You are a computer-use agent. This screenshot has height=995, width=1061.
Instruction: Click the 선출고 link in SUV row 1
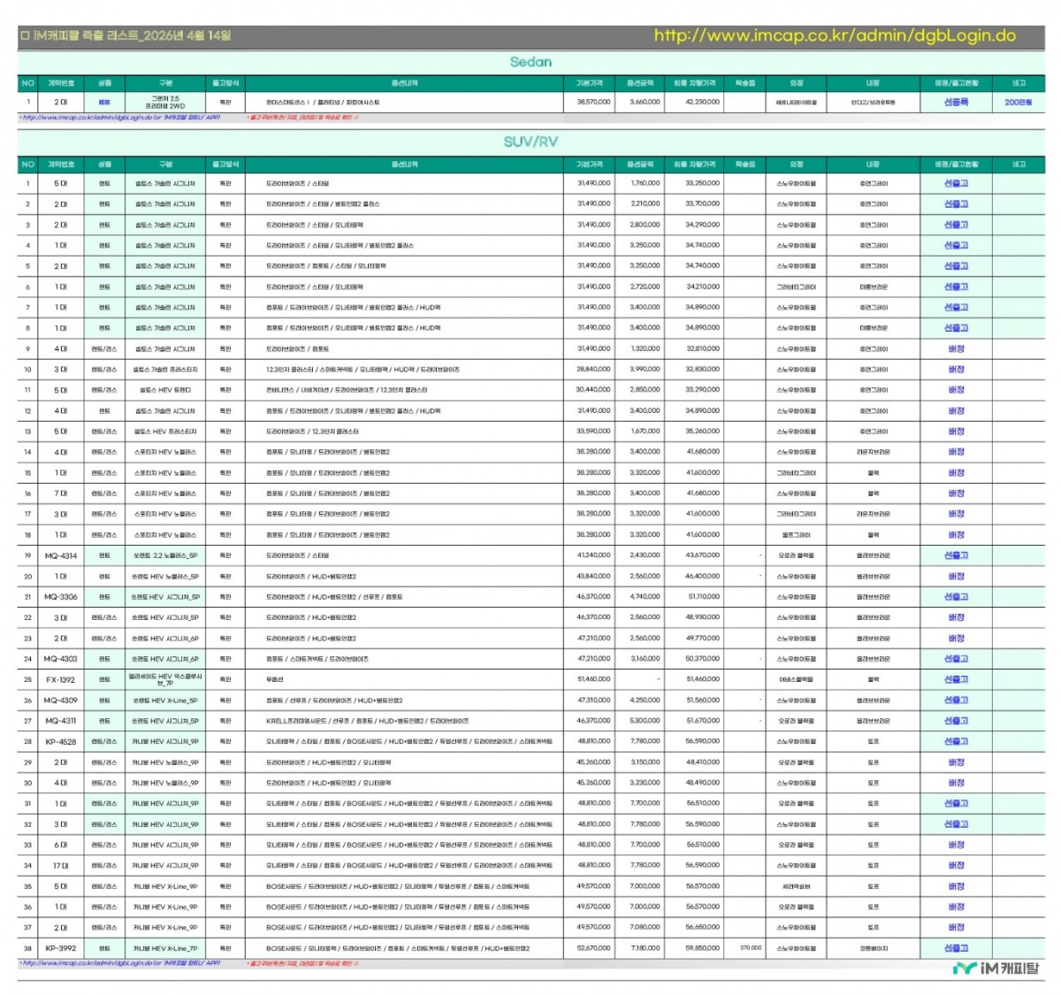click(956, 183)
